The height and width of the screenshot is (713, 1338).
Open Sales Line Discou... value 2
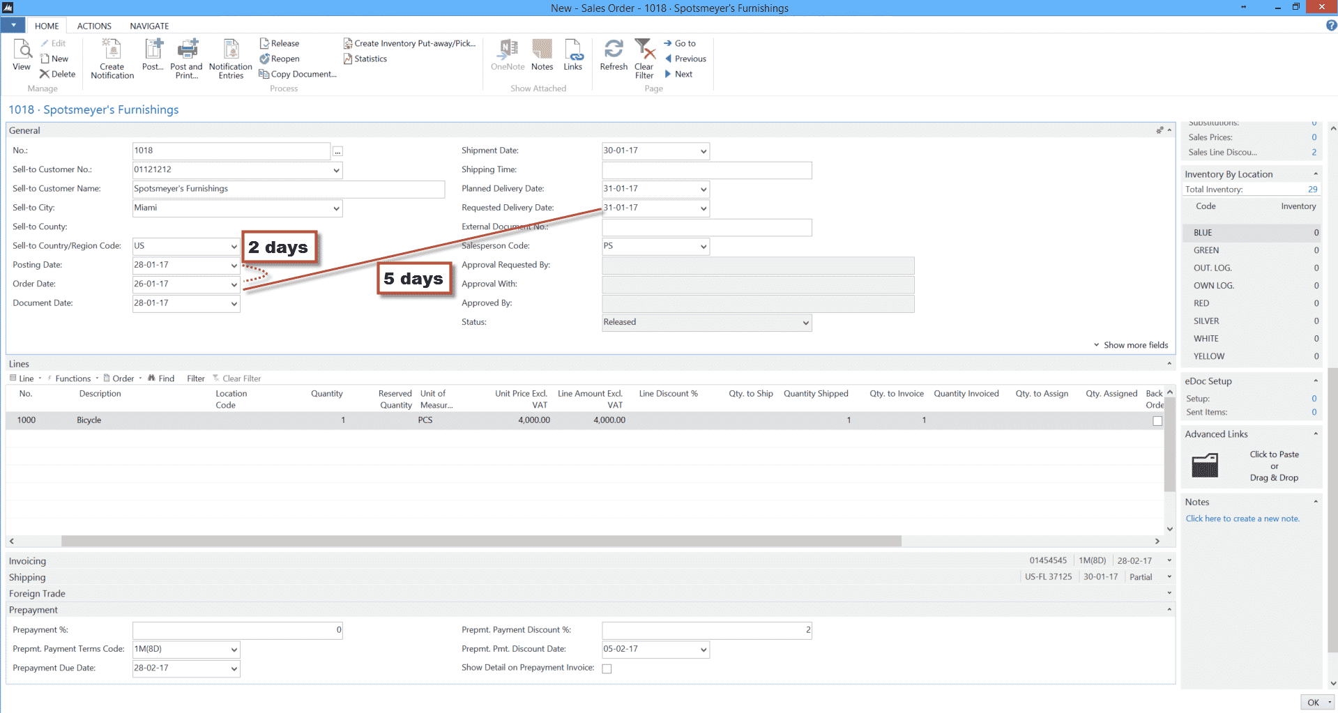pos(1314,152)
